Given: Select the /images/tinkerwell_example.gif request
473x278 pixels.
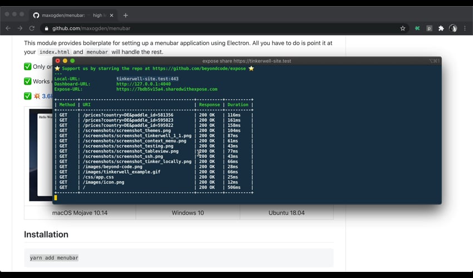Looking at the screenshot, I should point(154,172).
